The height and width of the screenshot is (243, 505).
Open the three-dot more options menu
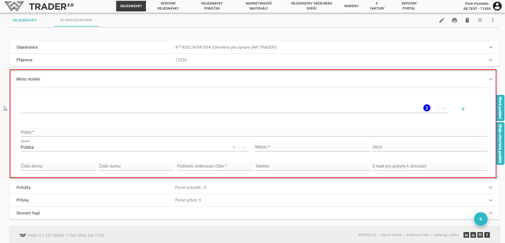(493, 20)
